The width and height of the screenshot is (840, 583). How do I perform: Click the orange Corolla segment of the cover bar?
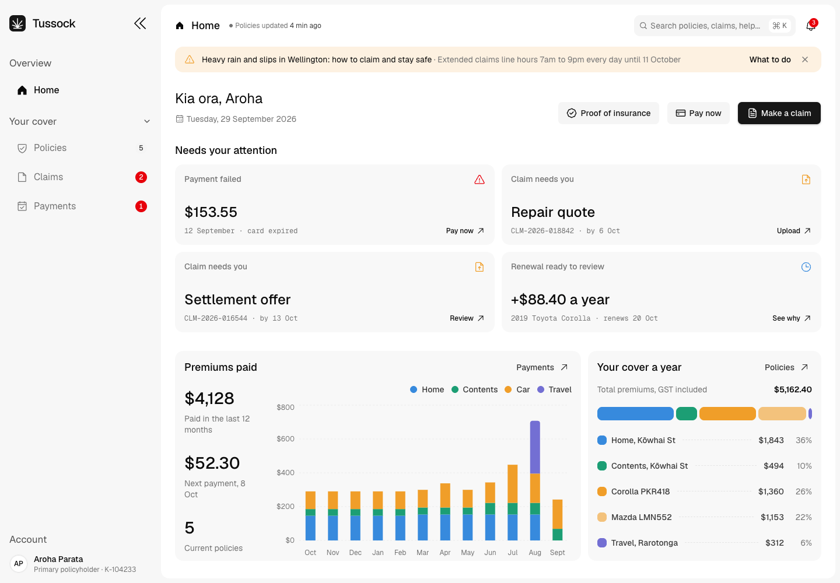point(727,414)
